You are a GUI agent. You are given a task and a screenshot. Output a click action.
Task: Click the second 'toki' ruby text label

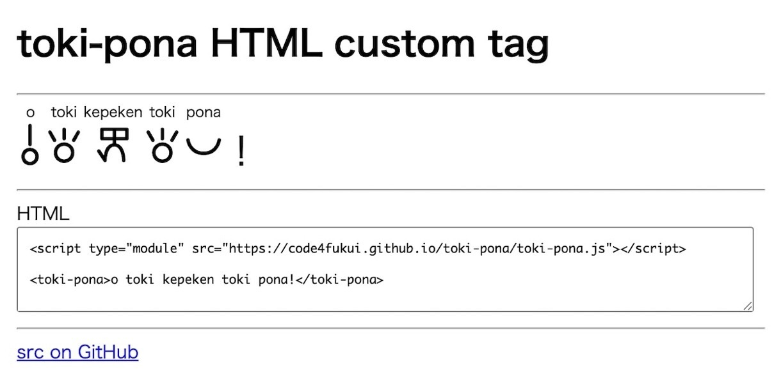(x=162, y=113)
